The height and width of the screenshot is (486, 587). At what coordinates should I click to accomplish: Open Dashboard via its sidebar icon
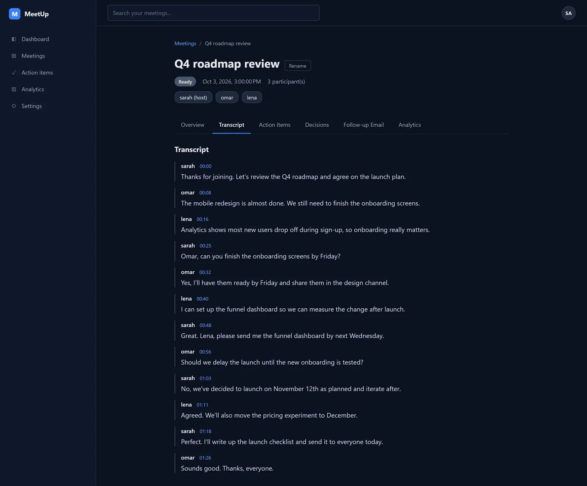[14, 39]
